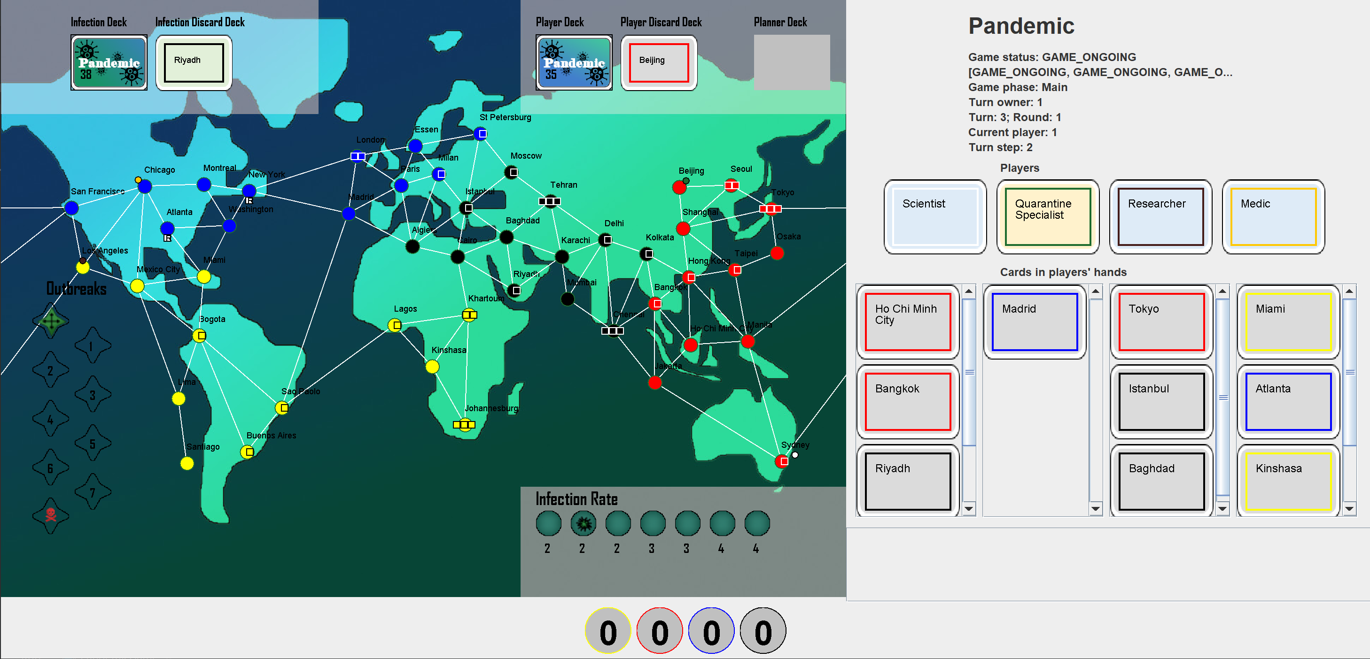Click the blue disease cube counter

(x=711, y=631)
